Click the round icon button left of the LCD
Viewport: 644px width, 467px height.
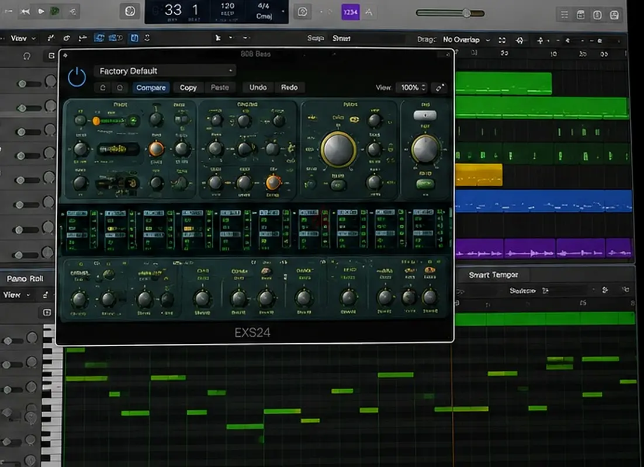[x=130, y=11]
